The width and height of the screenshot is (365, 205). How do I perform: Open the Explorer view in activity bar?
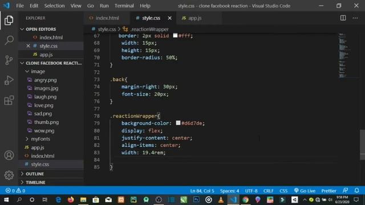click(x=9, y=20)
